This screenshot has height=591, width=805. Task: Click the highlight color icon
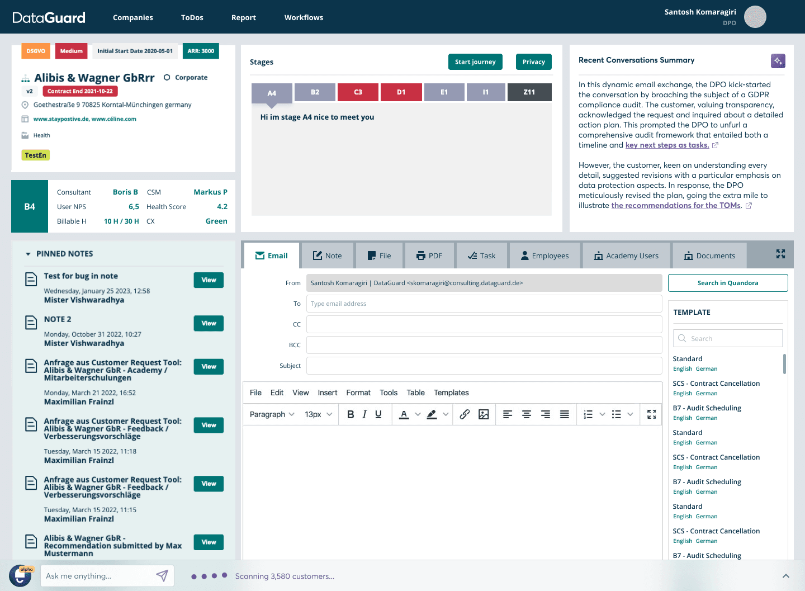pos(432,414)
